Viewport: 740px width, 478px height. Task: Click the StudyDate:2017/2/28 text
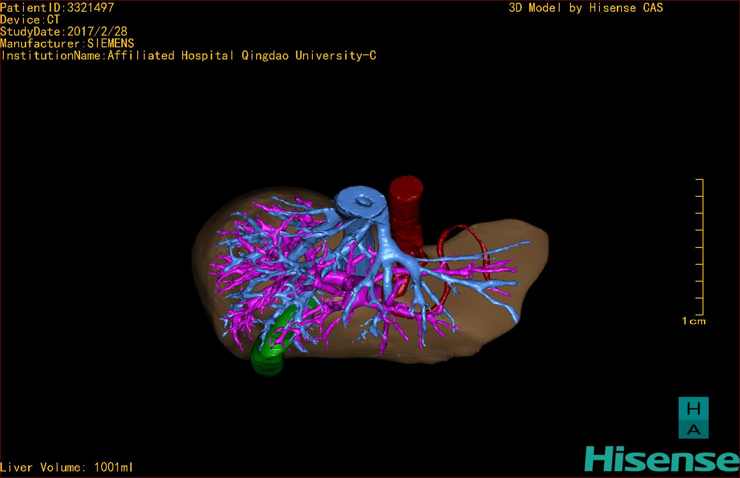[64, 31]
